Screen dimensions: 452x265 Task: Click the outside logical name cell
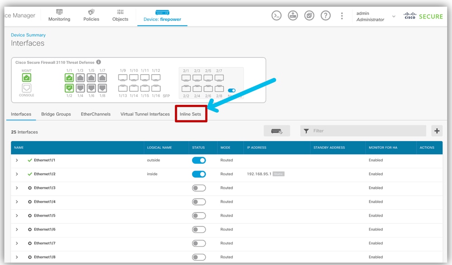point(154,160)
